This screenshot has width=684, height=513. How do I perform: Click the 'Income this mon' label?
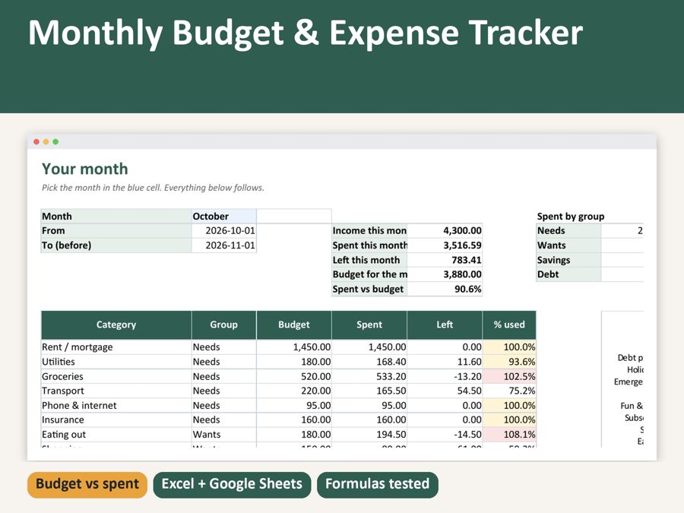[x=369, y=231]
